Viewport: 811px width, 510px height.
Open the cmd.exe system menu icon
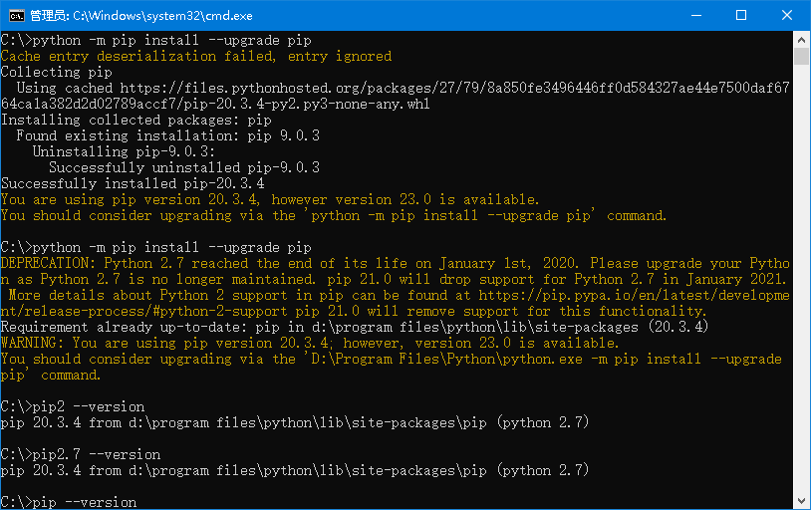tap(17, 16)
